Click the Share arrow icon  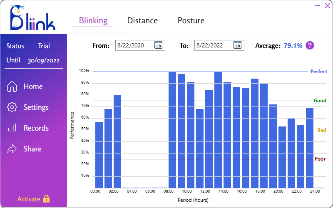(x=12, y=149)
